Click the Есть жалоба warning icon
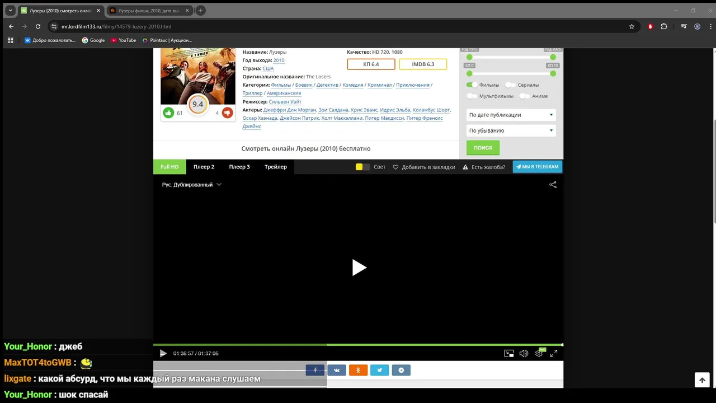The image size is (716, 403). click(465, 167)
